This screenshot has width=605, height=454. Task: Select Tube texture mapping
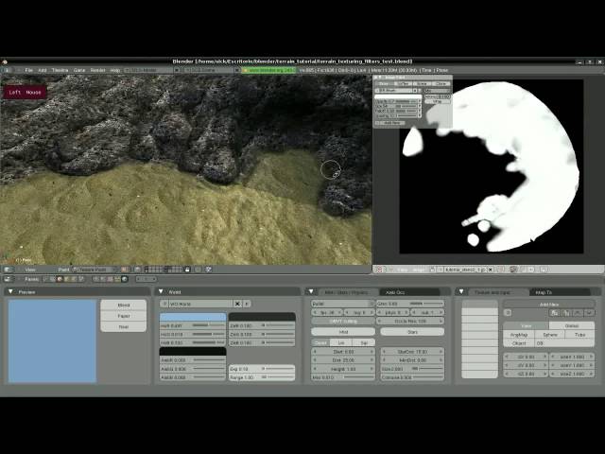pyautogui.click(x=579, y=335)
